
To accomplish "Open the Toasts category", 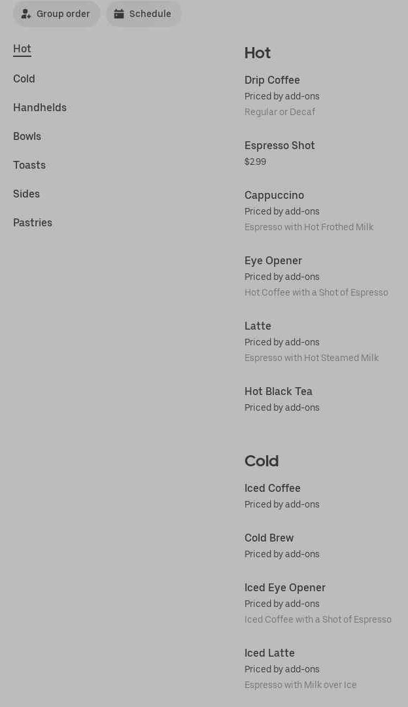I will tap(29, 165).
